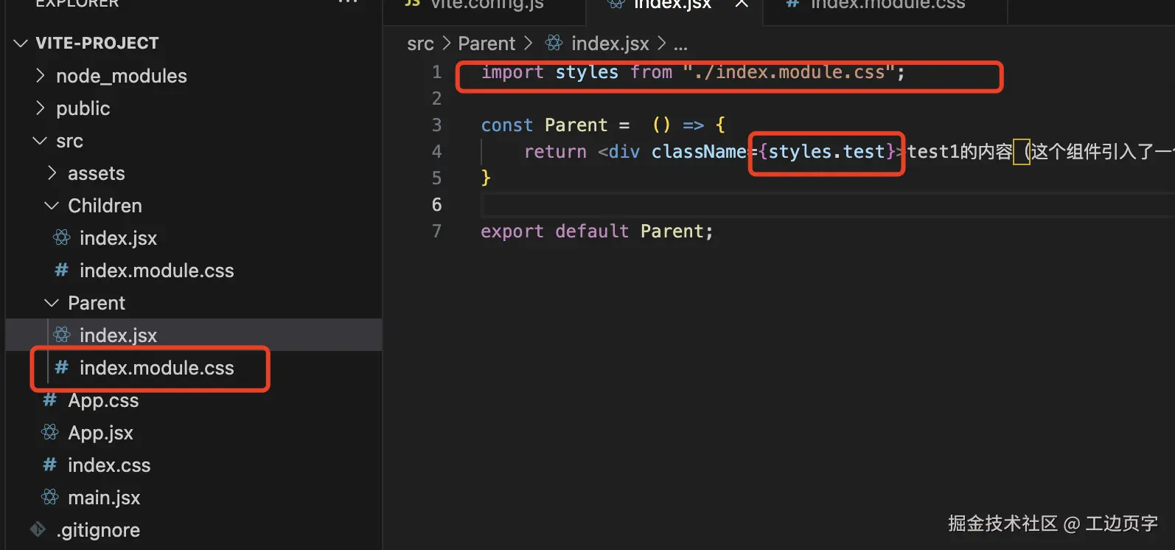Select the assets folder
Viewport: 1175px width, 550px height.
tap(97, 173)
